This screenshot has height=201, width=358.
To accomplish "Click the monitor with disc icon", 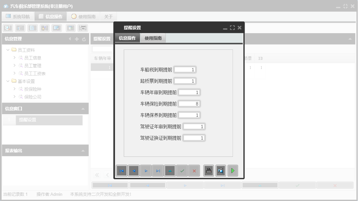I will click(57, 28).
